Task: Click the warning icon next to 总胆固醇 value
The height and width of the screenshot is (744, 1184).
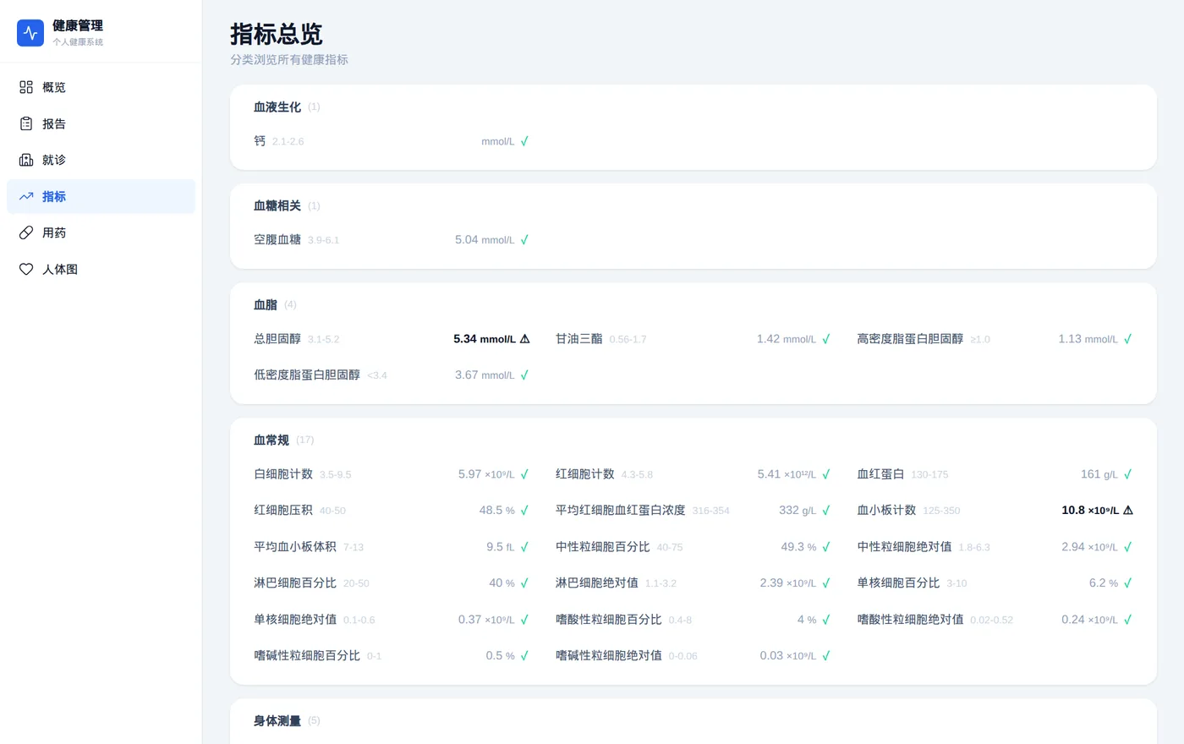Action: point(524,339)
